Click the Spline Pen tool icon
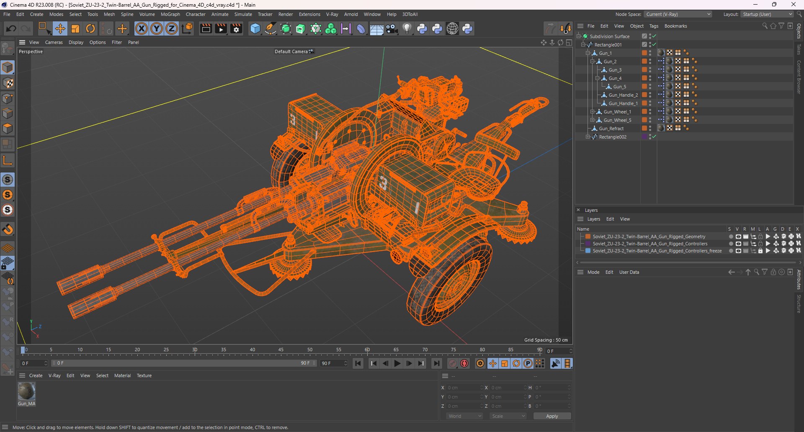Screen dimensions: 804x432 [x=271, y=28]
